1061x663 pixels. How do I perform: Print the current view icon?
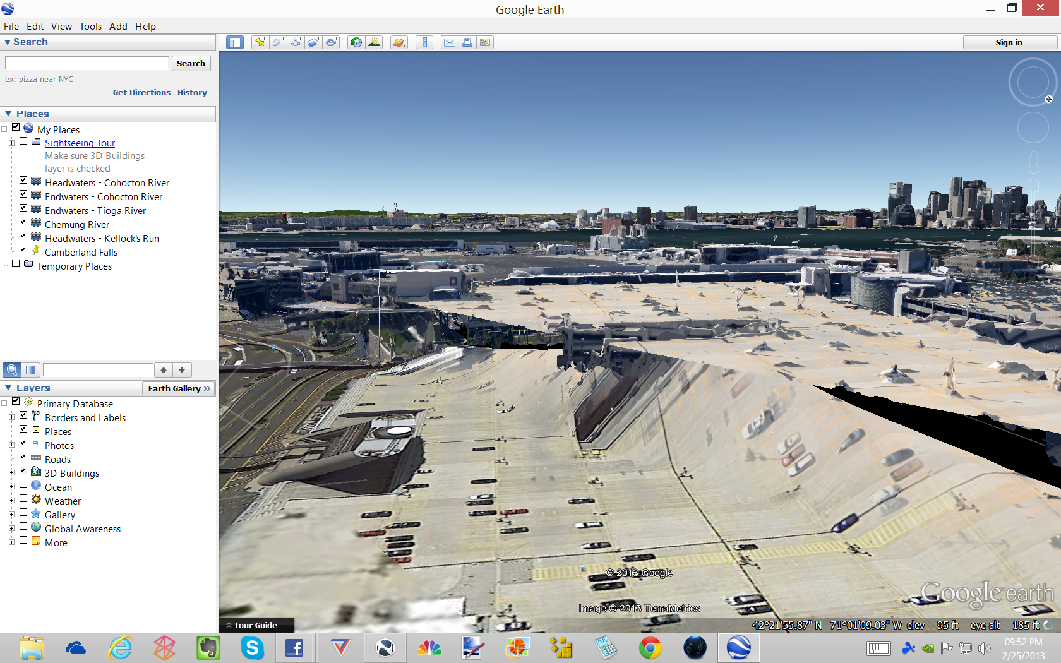(467, 42)
